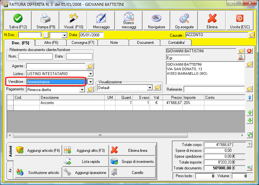259x185 pixels.
Task: Move line up with green arrow
Action: (250, 112)
